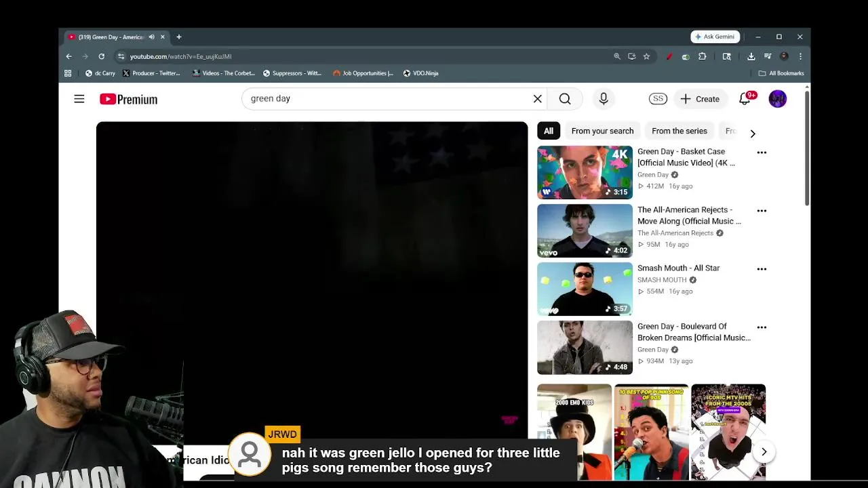Reload the YouTube page

(x=102, y=56)
